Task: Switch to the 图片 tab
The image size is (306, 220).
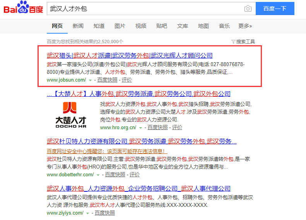Action: (x=120, y=26)
